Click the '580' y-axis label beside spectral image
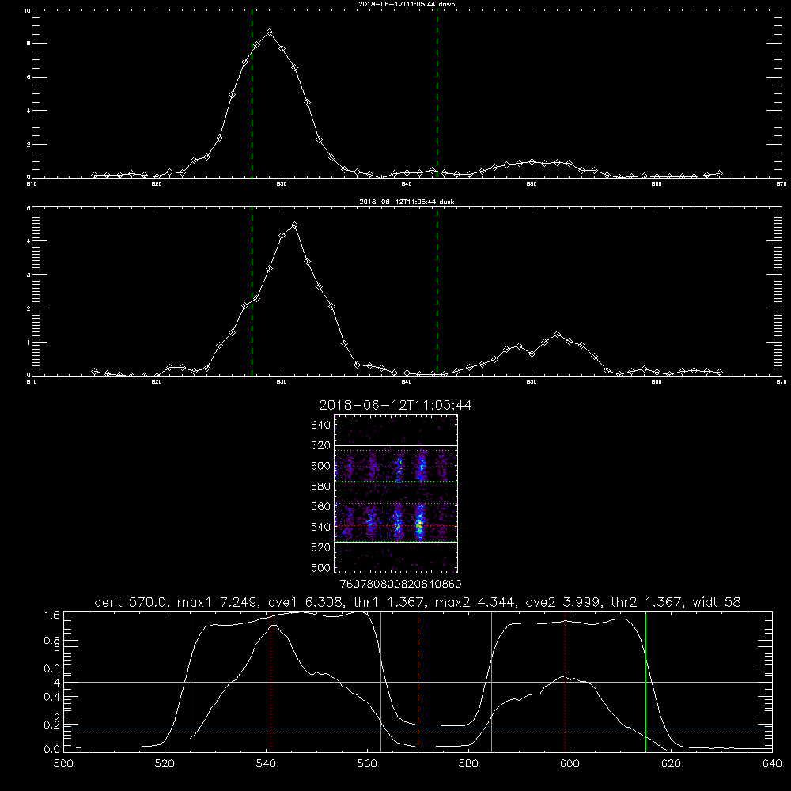Viewport: 791px width, 791px height. (321, 486)
